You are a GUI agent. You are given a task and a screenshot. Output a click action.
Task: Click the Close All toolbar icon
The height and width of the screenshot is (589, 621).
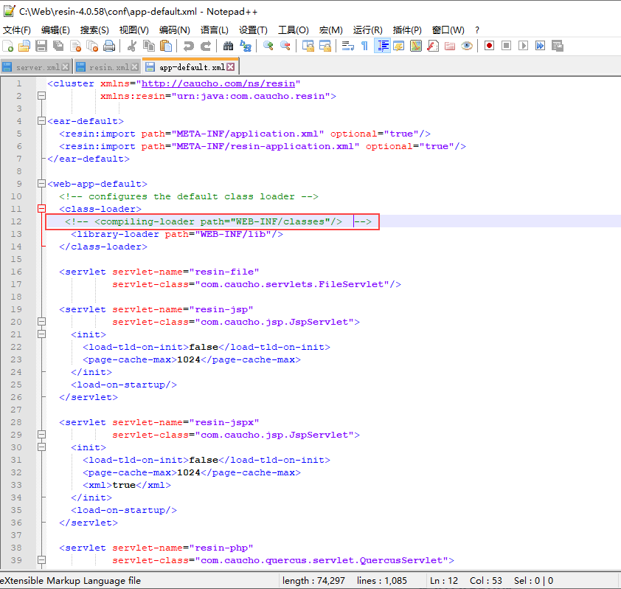click(x=92, y=46)
